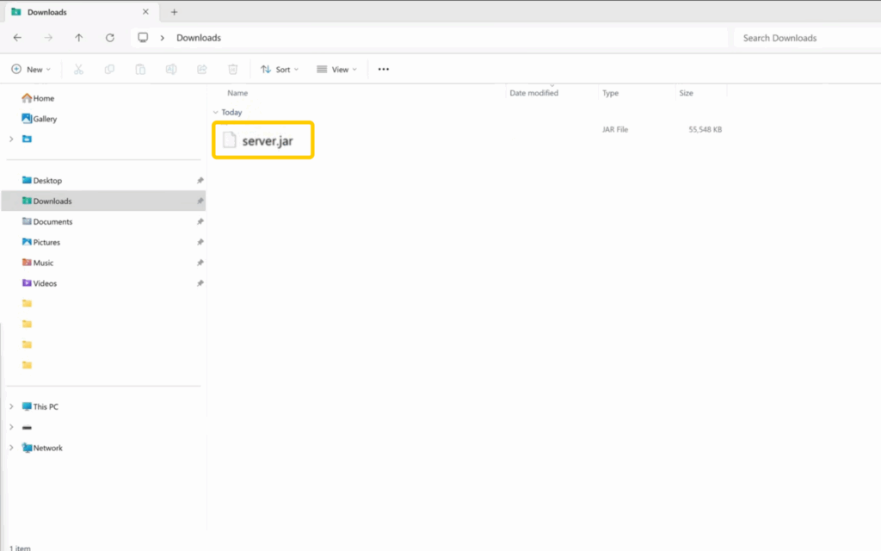Expand the unnamed drive node below This PC
The image size is (881, 551).
pyautogui.click(x=11, y=427)
